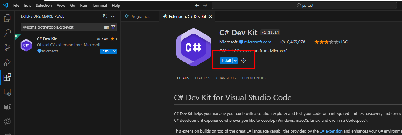Image resolution: width=402 pixels, height=135 pixels.
Task: Open Install options dropdown on details page
Action: pyautogui.click(x=235, y=61)
